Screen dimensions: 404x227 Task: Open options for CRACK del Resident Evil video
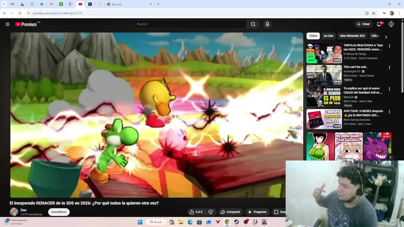pos(389,89)
